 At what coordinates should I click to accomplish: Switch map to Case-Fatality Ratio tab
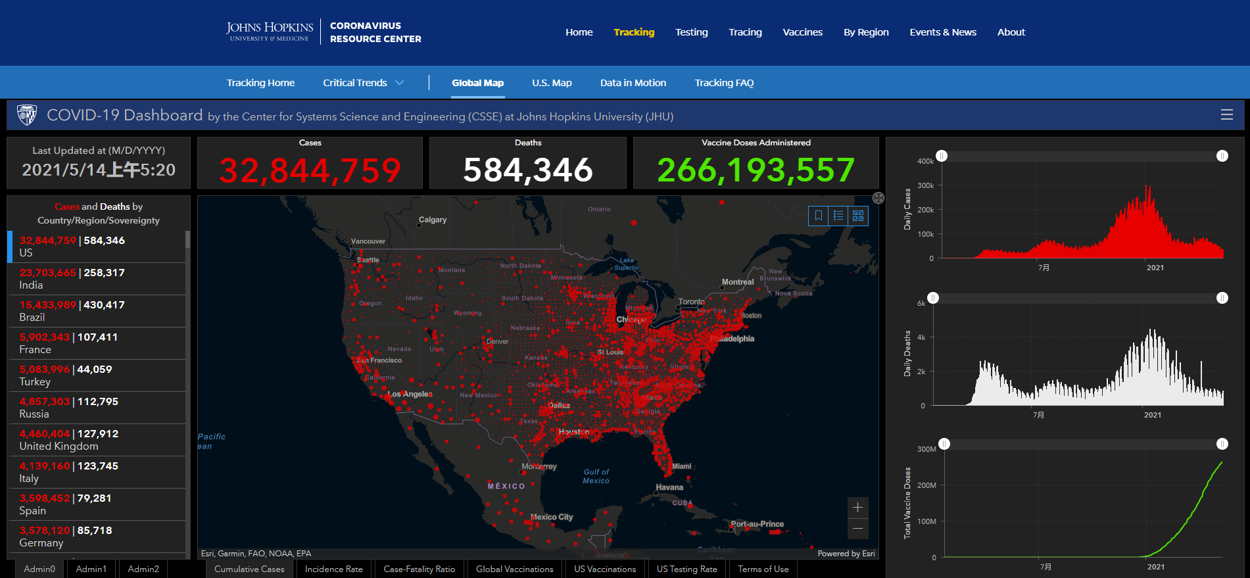[420, 569]
